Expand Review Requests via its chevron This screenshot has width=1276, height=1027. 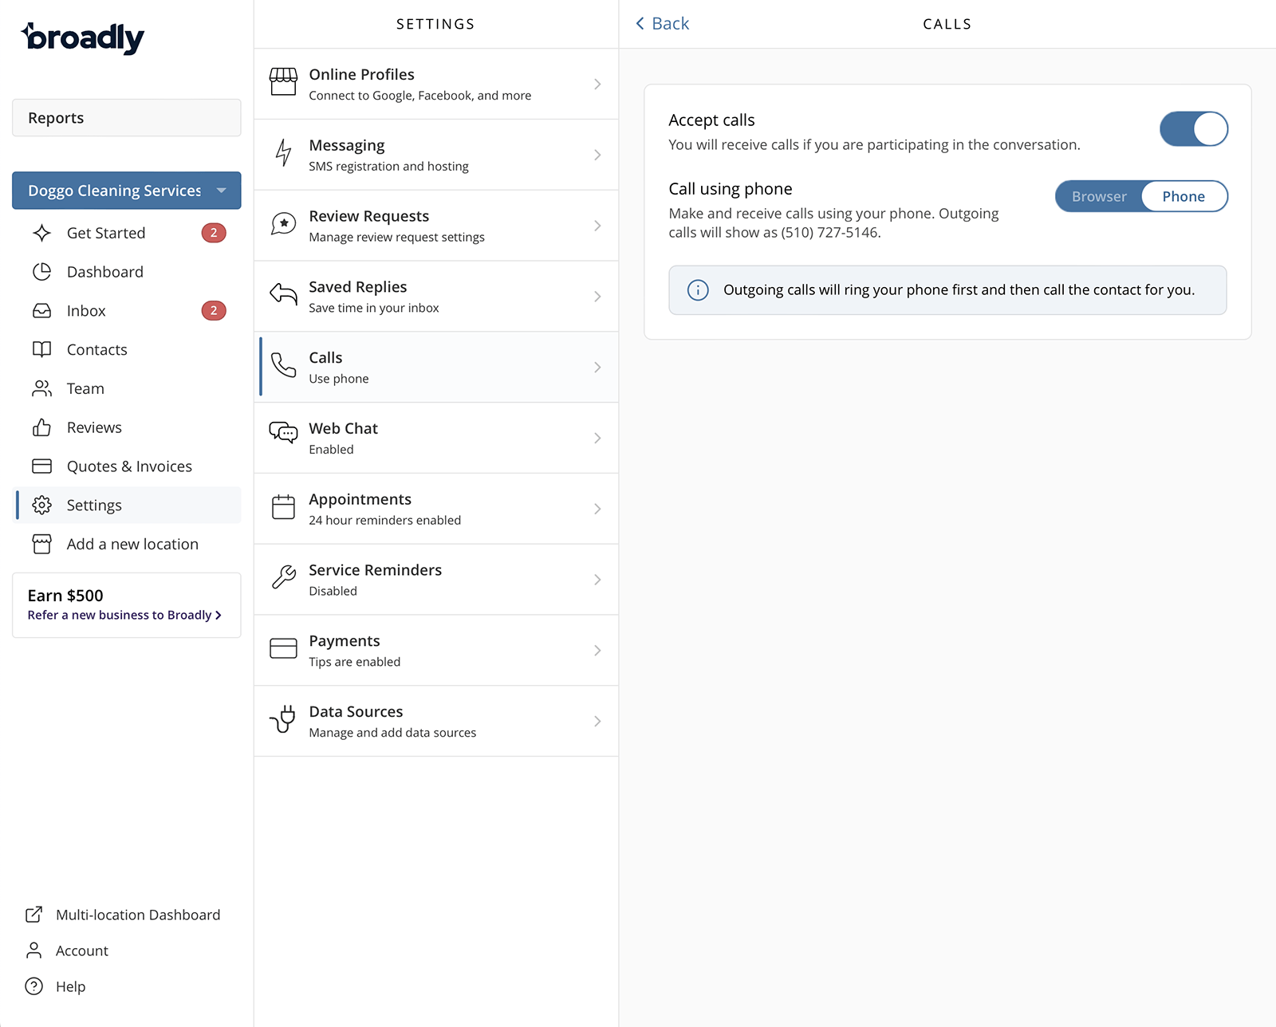pos(597,226)
